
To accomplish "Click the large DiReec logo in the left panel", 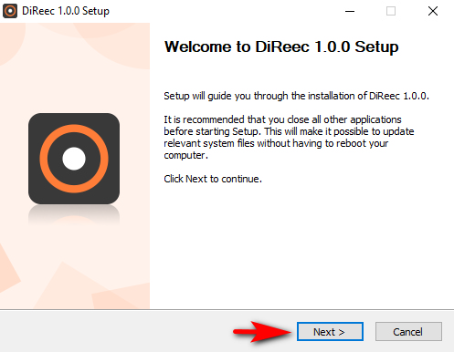I will point(74,159).
